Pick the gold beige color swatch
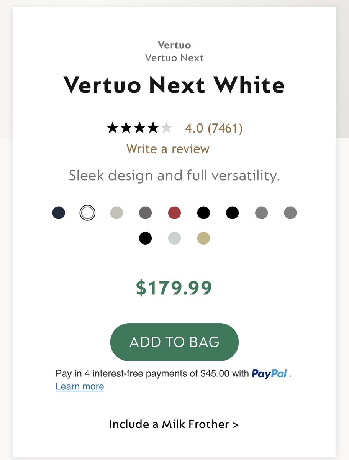349x460 pixels. pyautogui.click(x=203, y=238)
